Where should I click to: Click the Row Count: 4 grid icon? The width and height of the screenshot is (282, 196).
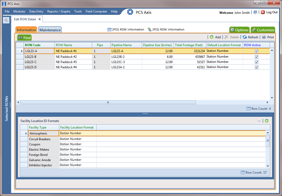coord(248,109)
